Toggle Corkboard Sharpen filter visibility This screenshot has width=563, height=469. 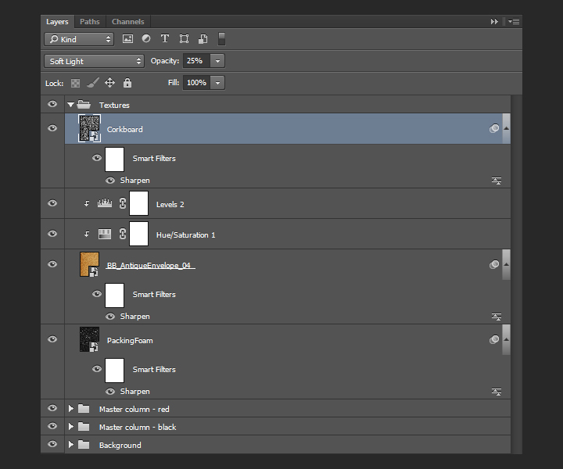(110, 180)
